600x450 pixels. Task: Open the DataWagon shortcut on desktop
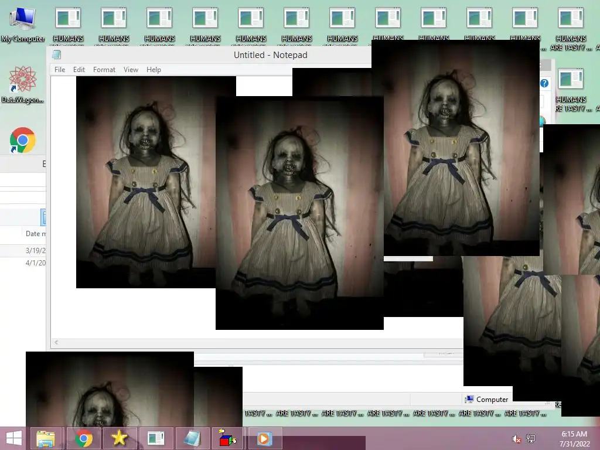(x=22, y=84)
